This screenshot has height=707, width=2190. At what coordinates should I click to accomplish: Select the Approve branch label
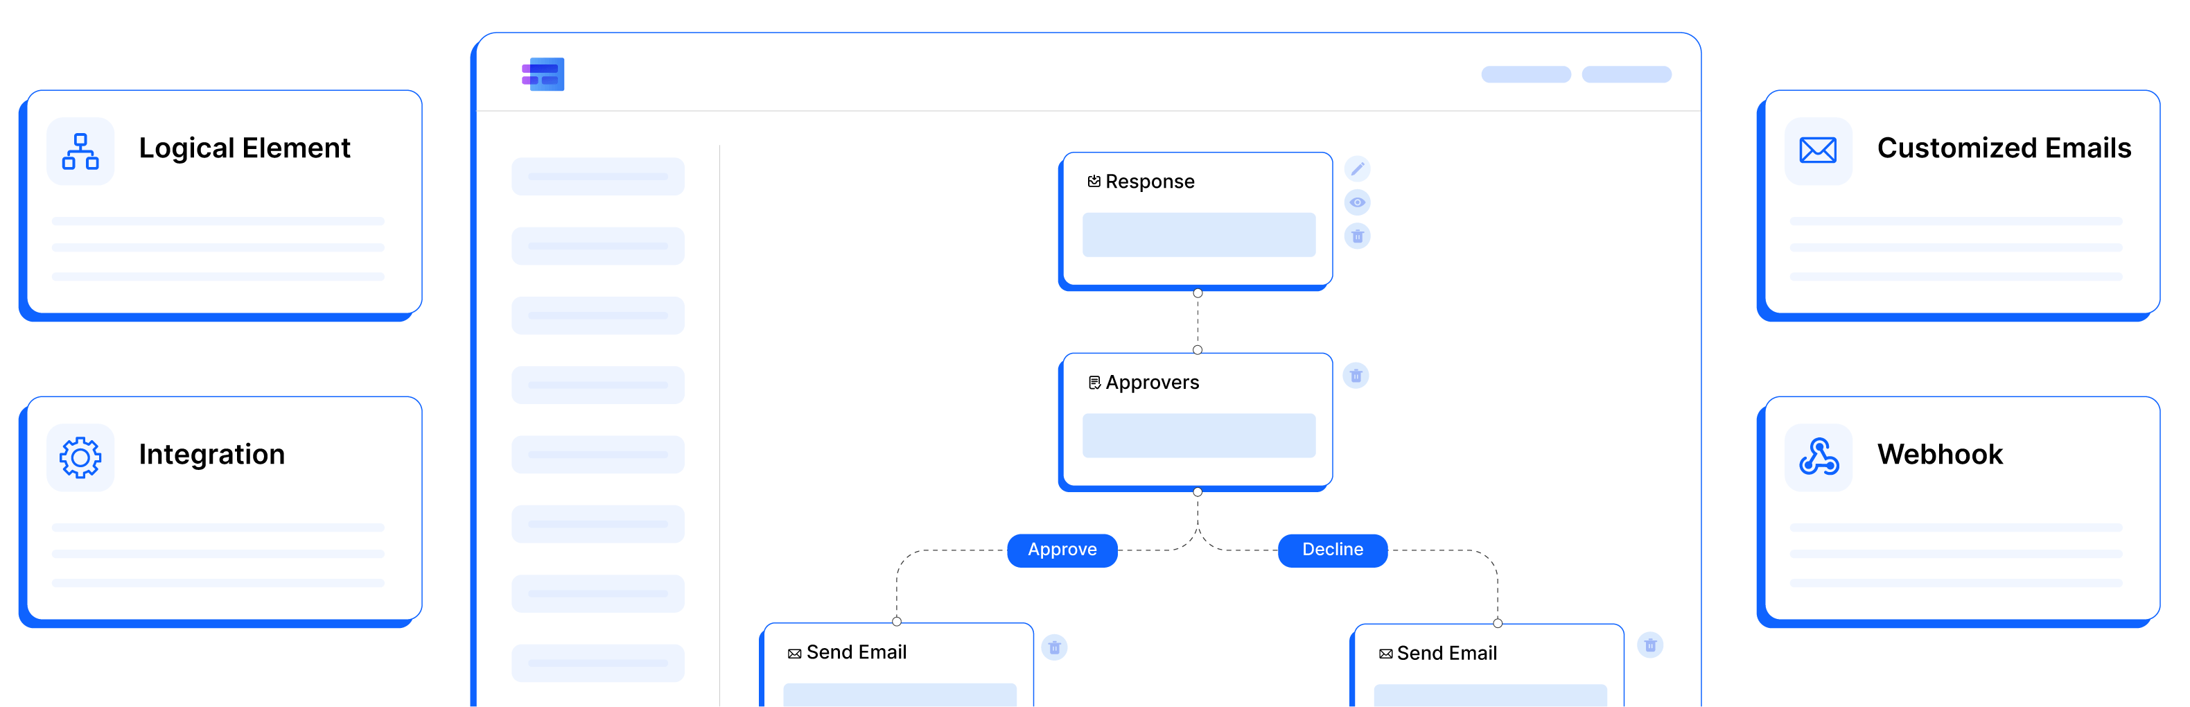pyautogui.click(x=1062, y=550)
